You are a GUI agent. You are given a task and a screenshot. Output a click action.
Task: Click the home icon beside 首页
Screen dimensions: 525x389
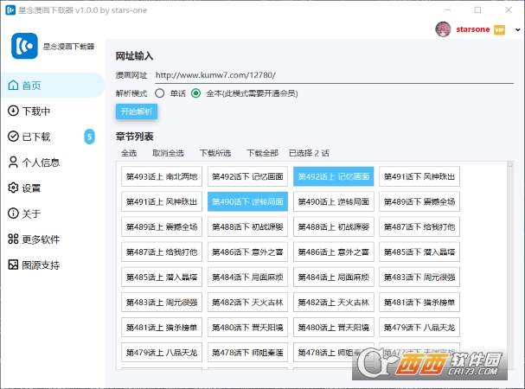(13, 86)
